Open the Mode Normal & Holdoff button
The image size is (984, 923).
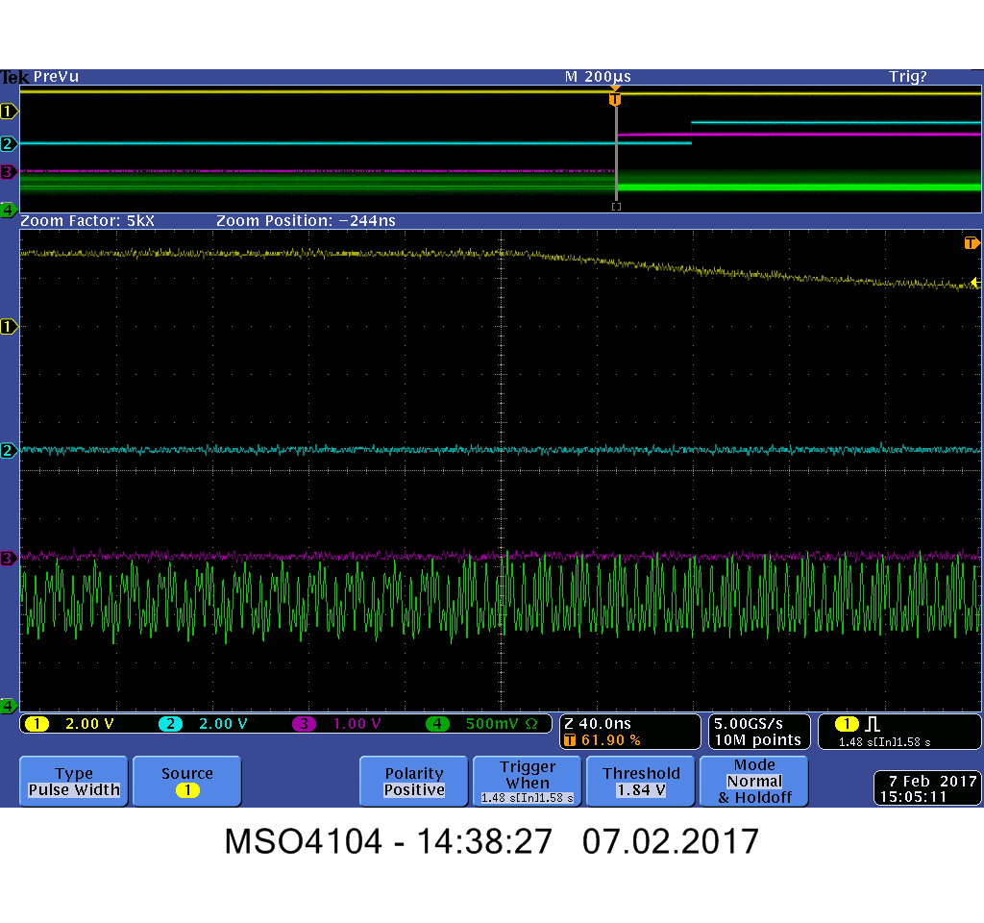pyautogui.click(x=754, y=781)
